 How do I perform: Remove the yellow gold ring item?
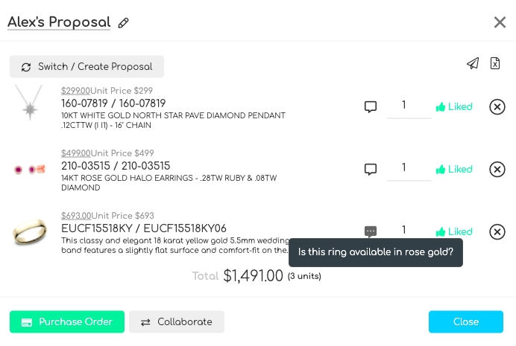pos(497,231)
